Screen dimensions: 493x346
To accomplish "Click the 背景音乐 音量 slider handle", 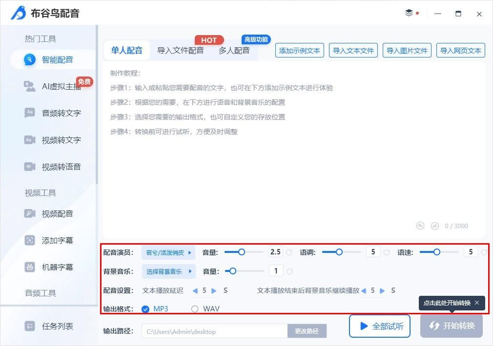I will pyautogui.click(x=233, y=271).
